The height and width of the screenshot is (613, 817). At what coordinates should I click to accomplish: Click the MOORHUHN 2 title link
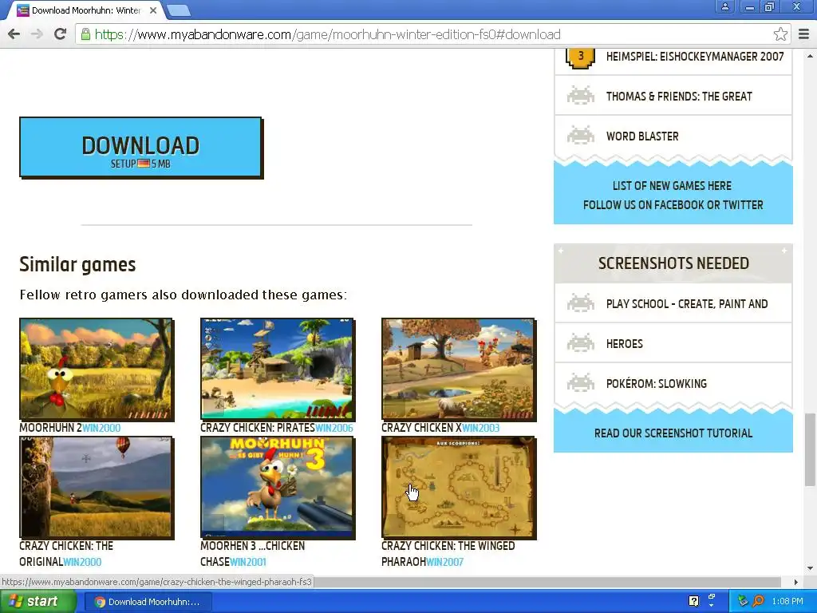pyautogui.click(x=50, y=428)
